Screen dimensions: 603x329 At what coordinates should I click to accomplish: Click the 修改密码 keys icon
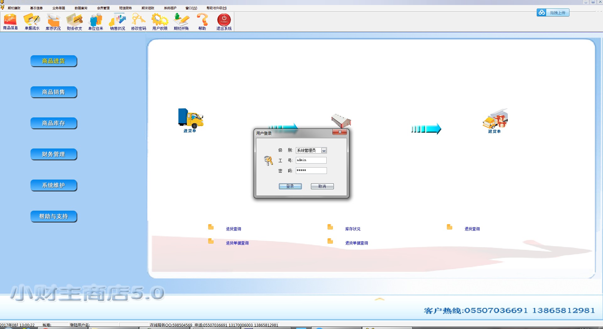point(139,21)
